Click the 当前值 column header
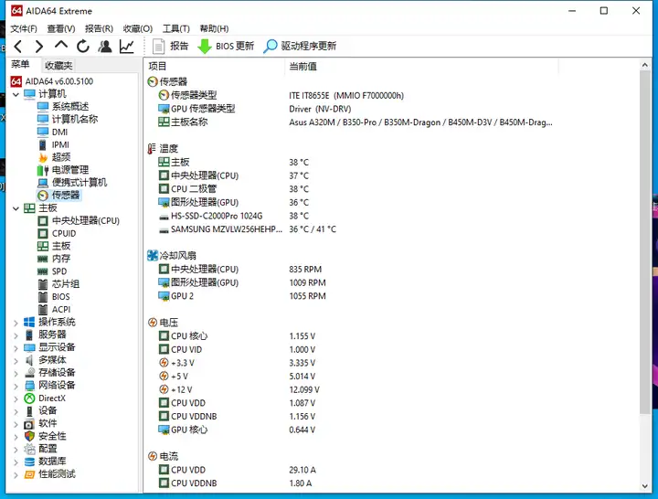The height and width of the screenshot is (499, 658). 421,67
